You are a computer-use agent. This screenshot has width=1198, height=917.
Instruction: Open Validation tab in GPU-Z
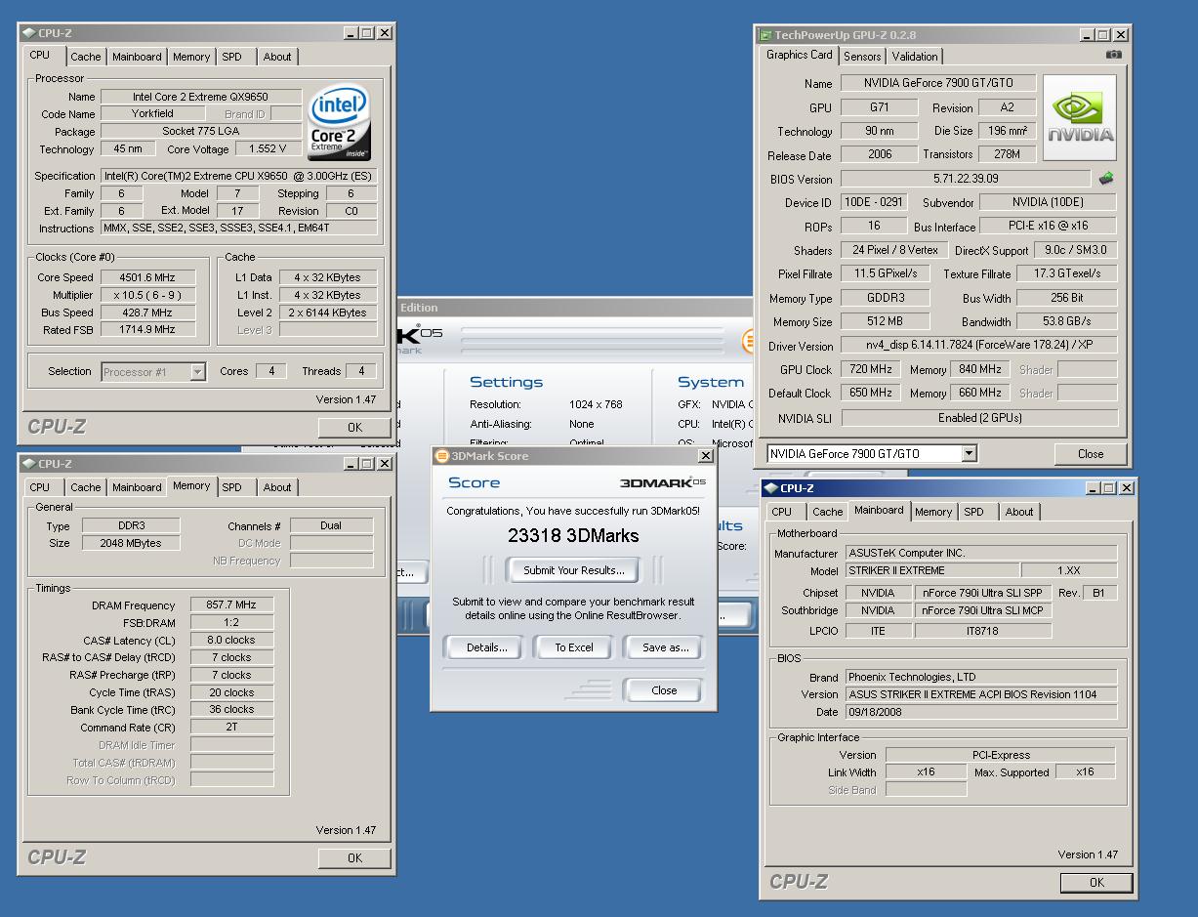point(915,57)
